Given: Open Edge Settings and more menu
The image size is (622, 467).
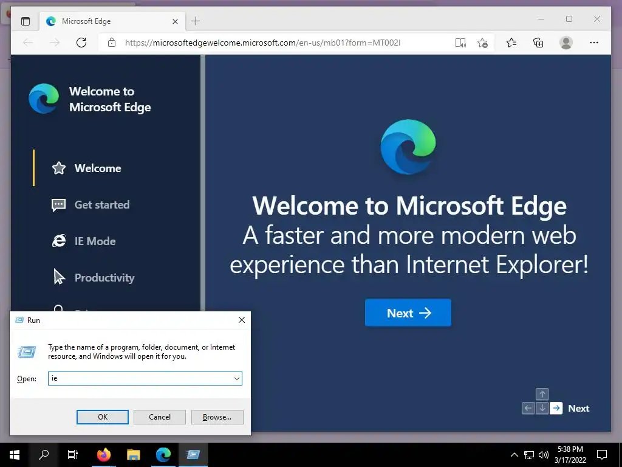Looking at the screenshot, I should [x=594, y=43].
